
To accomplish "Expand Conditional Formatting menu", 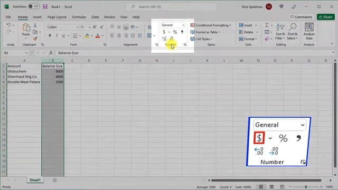I will coord(211,25).
